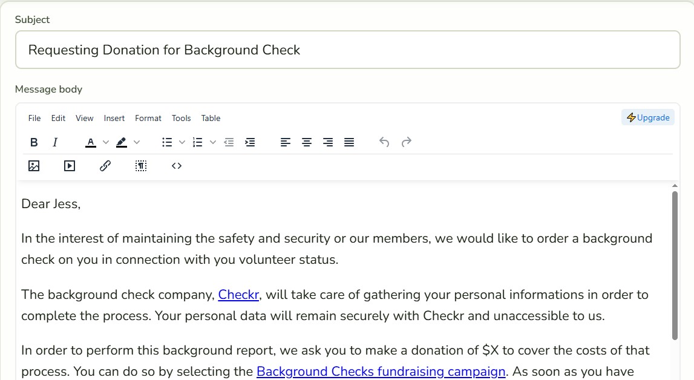Apply background highlight color

(x=121, y=142)
